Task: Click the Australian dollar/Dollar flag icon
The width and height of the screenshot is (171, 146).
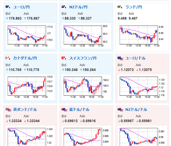Action: (64, 110)
